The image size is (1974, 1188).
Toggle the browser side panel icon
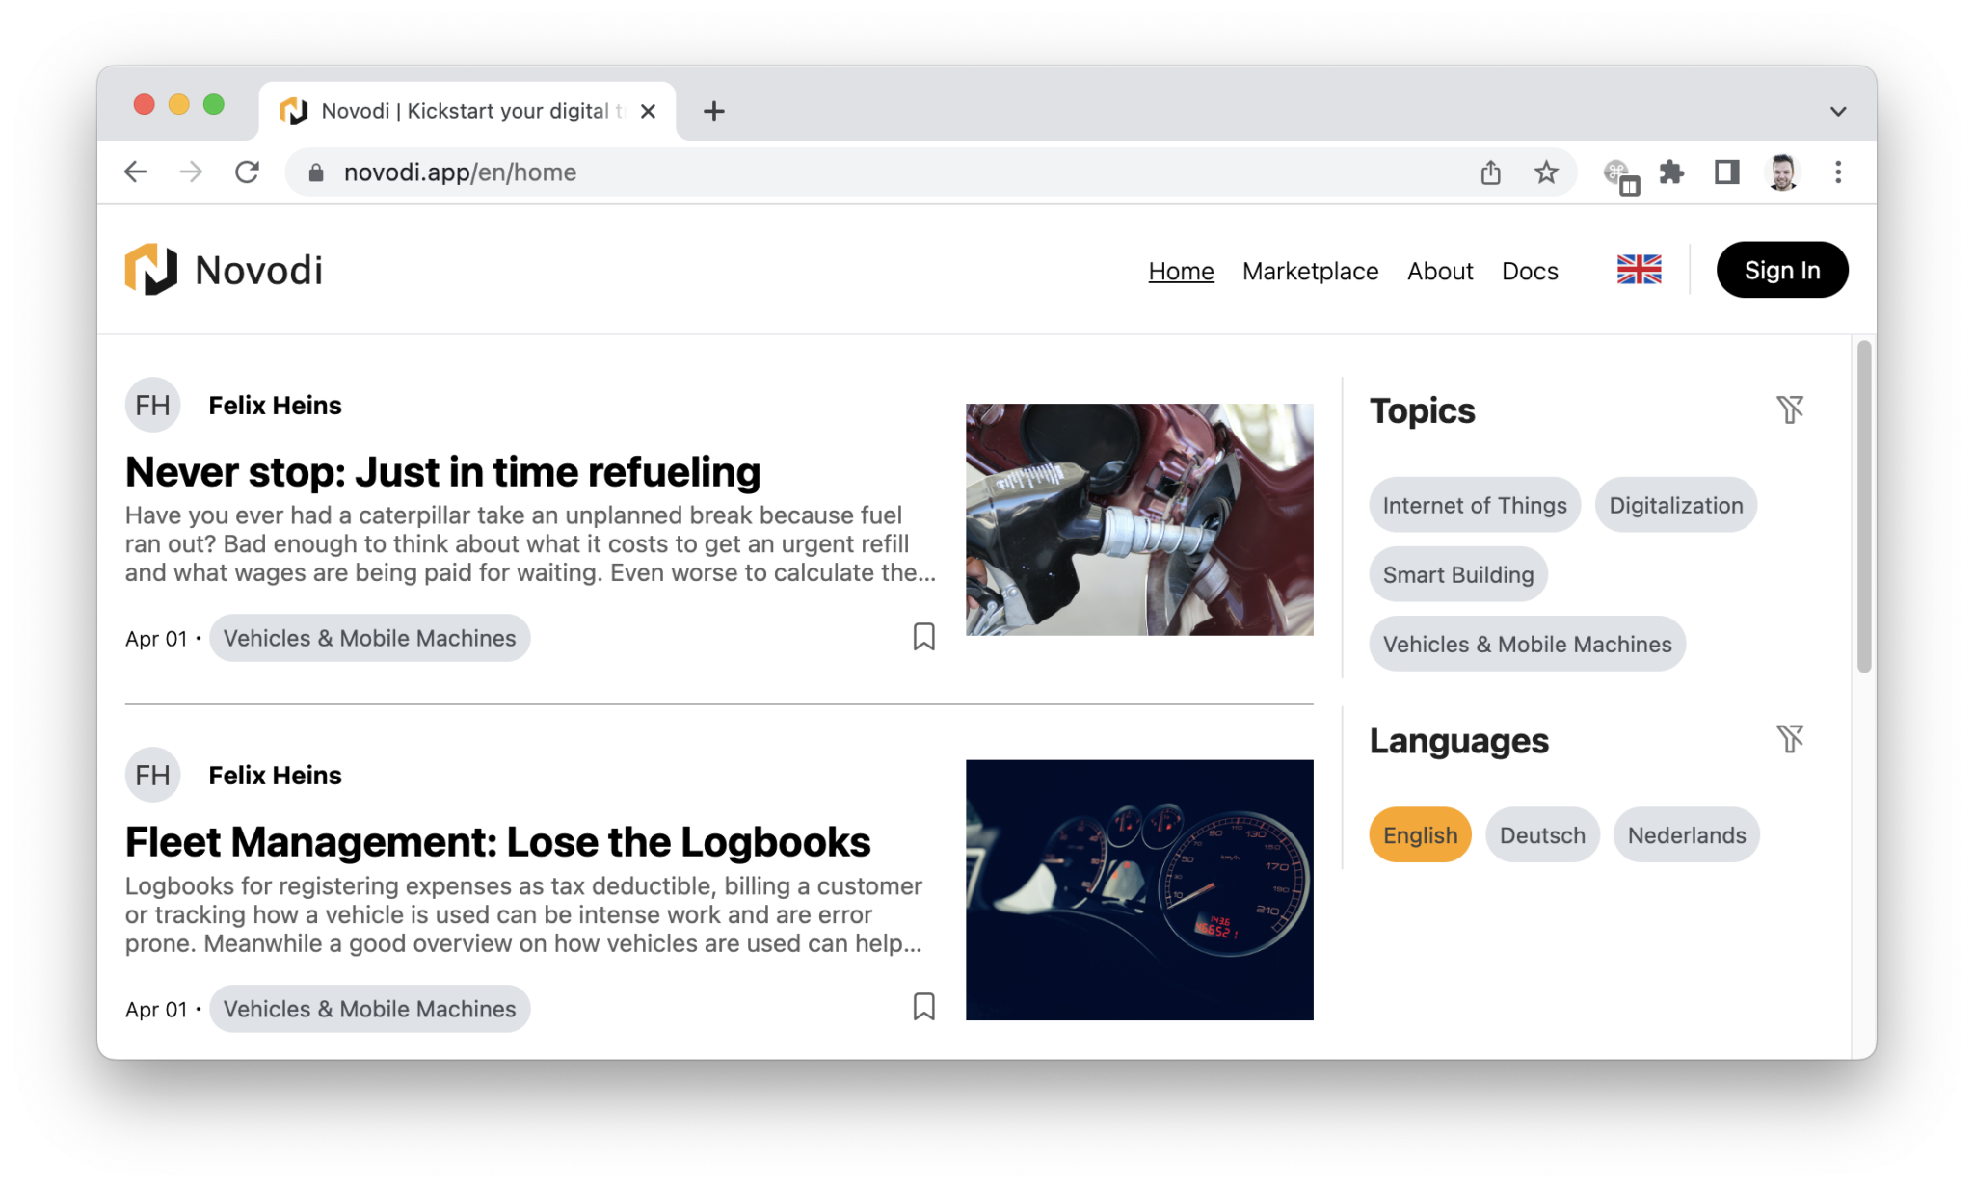(x=1726, y=172)
